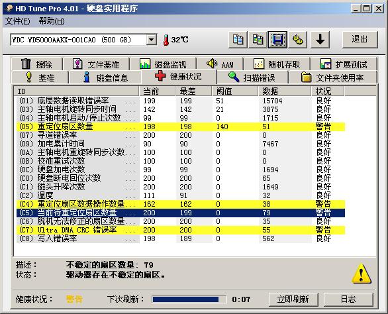Viewport: 388px width, 314px height.
Task: Select row (C5) 当前待重定位扇区数量
Action: pyautogui.click(x=181, y=213)
